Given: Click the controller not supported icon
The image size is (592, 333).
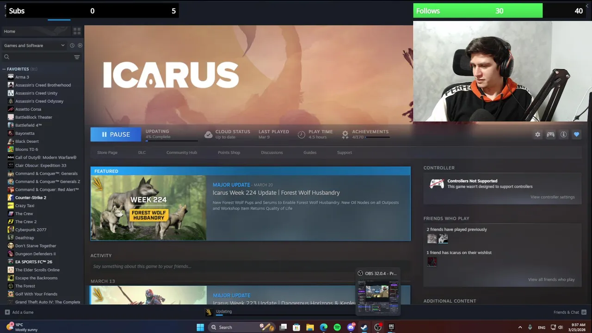Looking at the screenshot, I should [437, 184].
